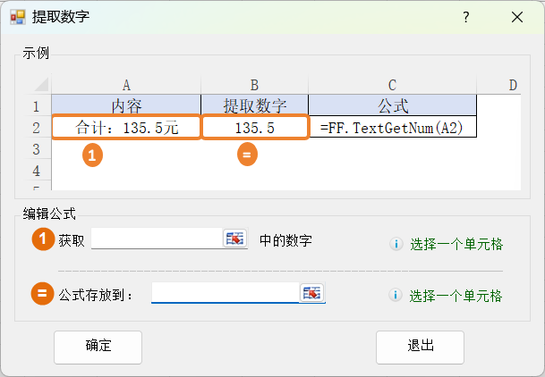Image resolution: width=545 pixels, height=377 pixels.
Task: Click the range picker icon beside 公式存放到 field
Action: pyautogui.click(x=312, y=293)
